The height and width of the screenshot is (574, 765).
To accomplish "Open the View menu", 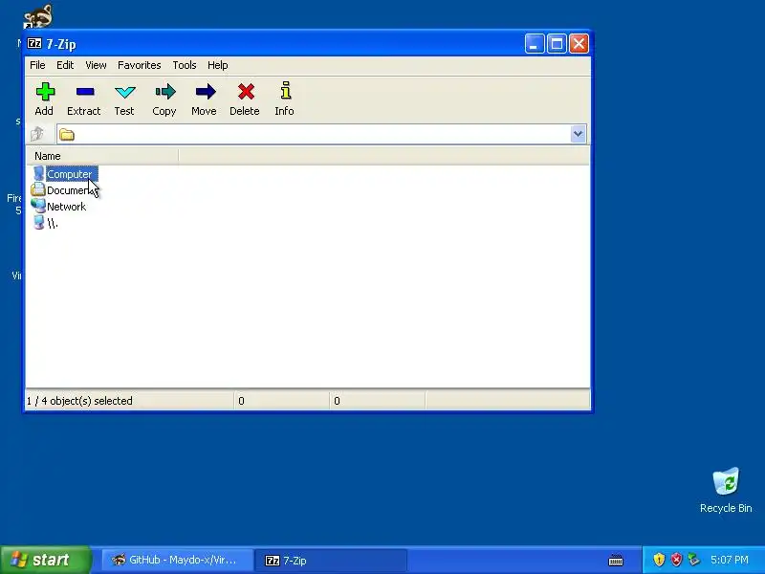I will [x=96, y=65].
